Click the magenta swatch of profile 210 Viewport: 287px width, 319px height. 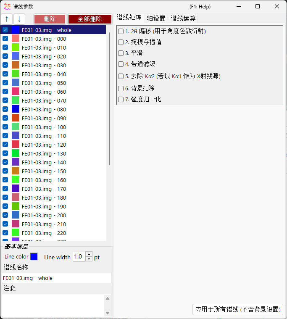(16, 224)
